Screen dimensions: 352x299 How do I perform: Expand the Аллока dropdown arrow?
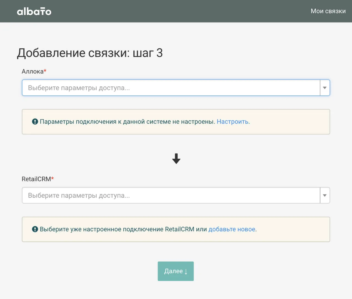[325, 88]
